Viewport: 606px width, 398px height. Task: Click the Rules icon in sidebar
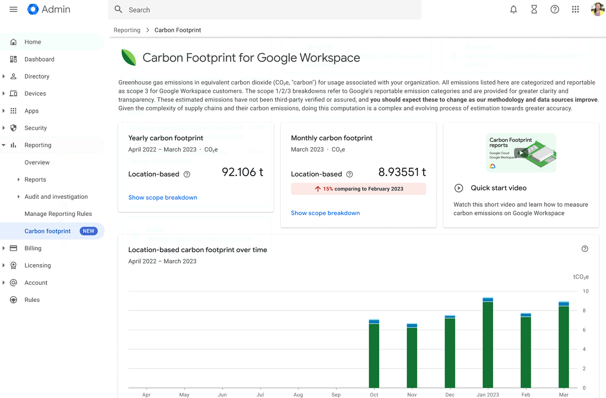click(13, 300)
